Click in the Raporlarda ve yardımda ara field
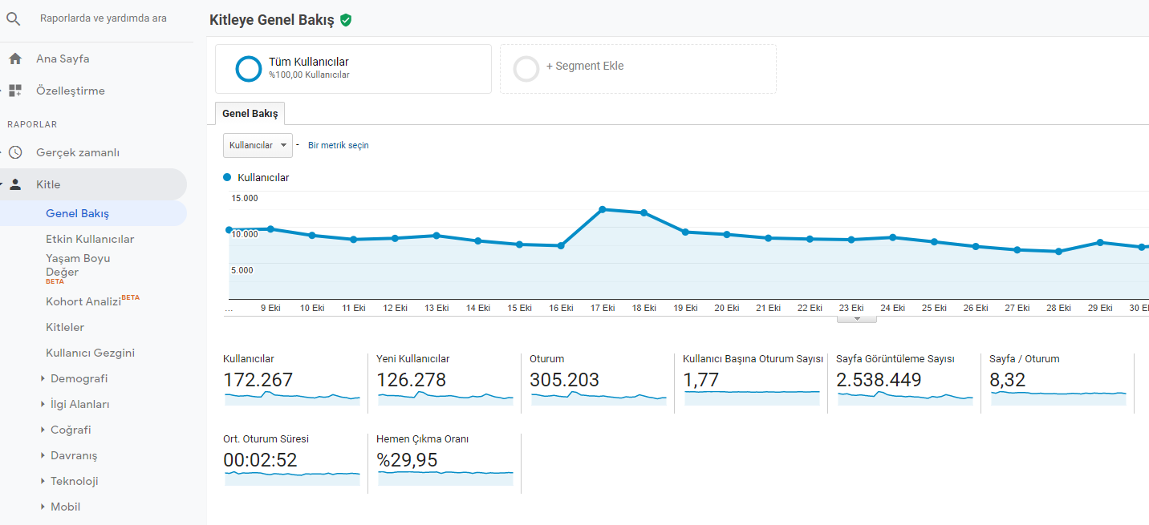 [x=104, y=18]
